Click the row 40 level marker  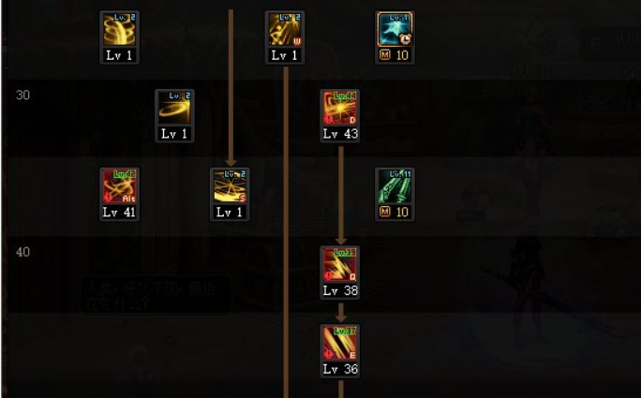click(x=22, y=252)
